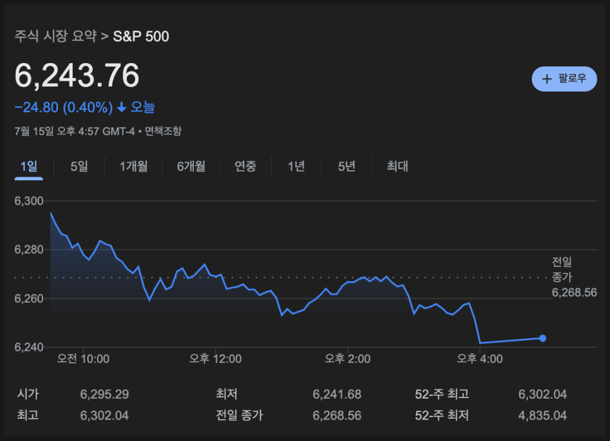Switch to the 5년 tab
Image resolution: width=610 pixels, height=441 pixels.
[347, 167]
